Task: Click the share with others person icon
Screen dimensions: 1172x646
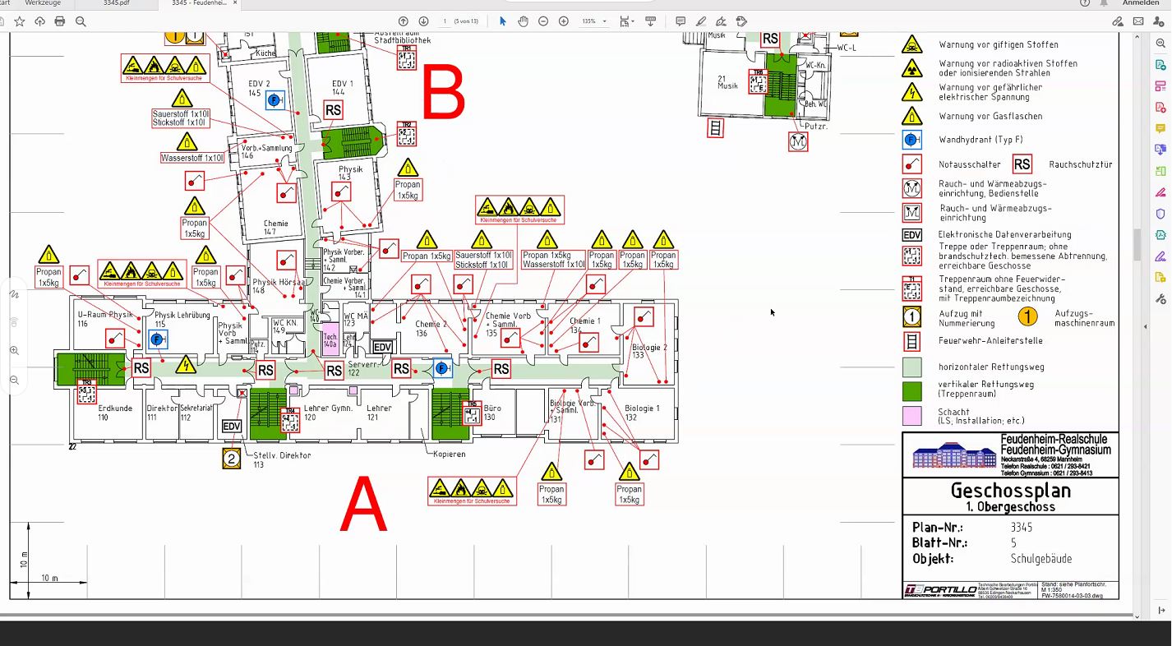Action: tap(1159, 21)
